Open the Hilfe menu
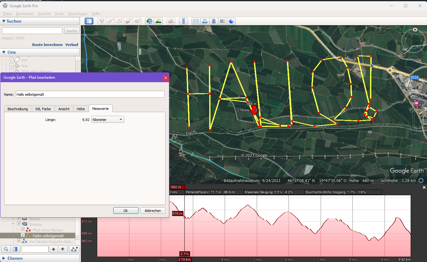Image resolution: width=427 pixels, height=262 pixels. pos(96,14)
